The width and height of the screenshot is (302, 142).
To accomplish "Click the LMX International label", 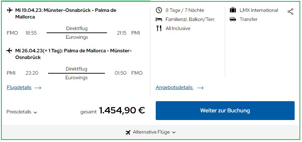I will point(259,10).
